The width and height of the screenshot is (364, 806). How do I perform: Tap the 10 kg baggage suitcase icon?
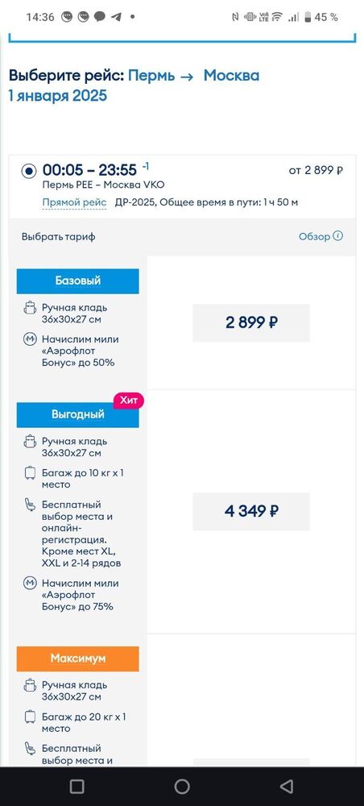click(31, 473)
